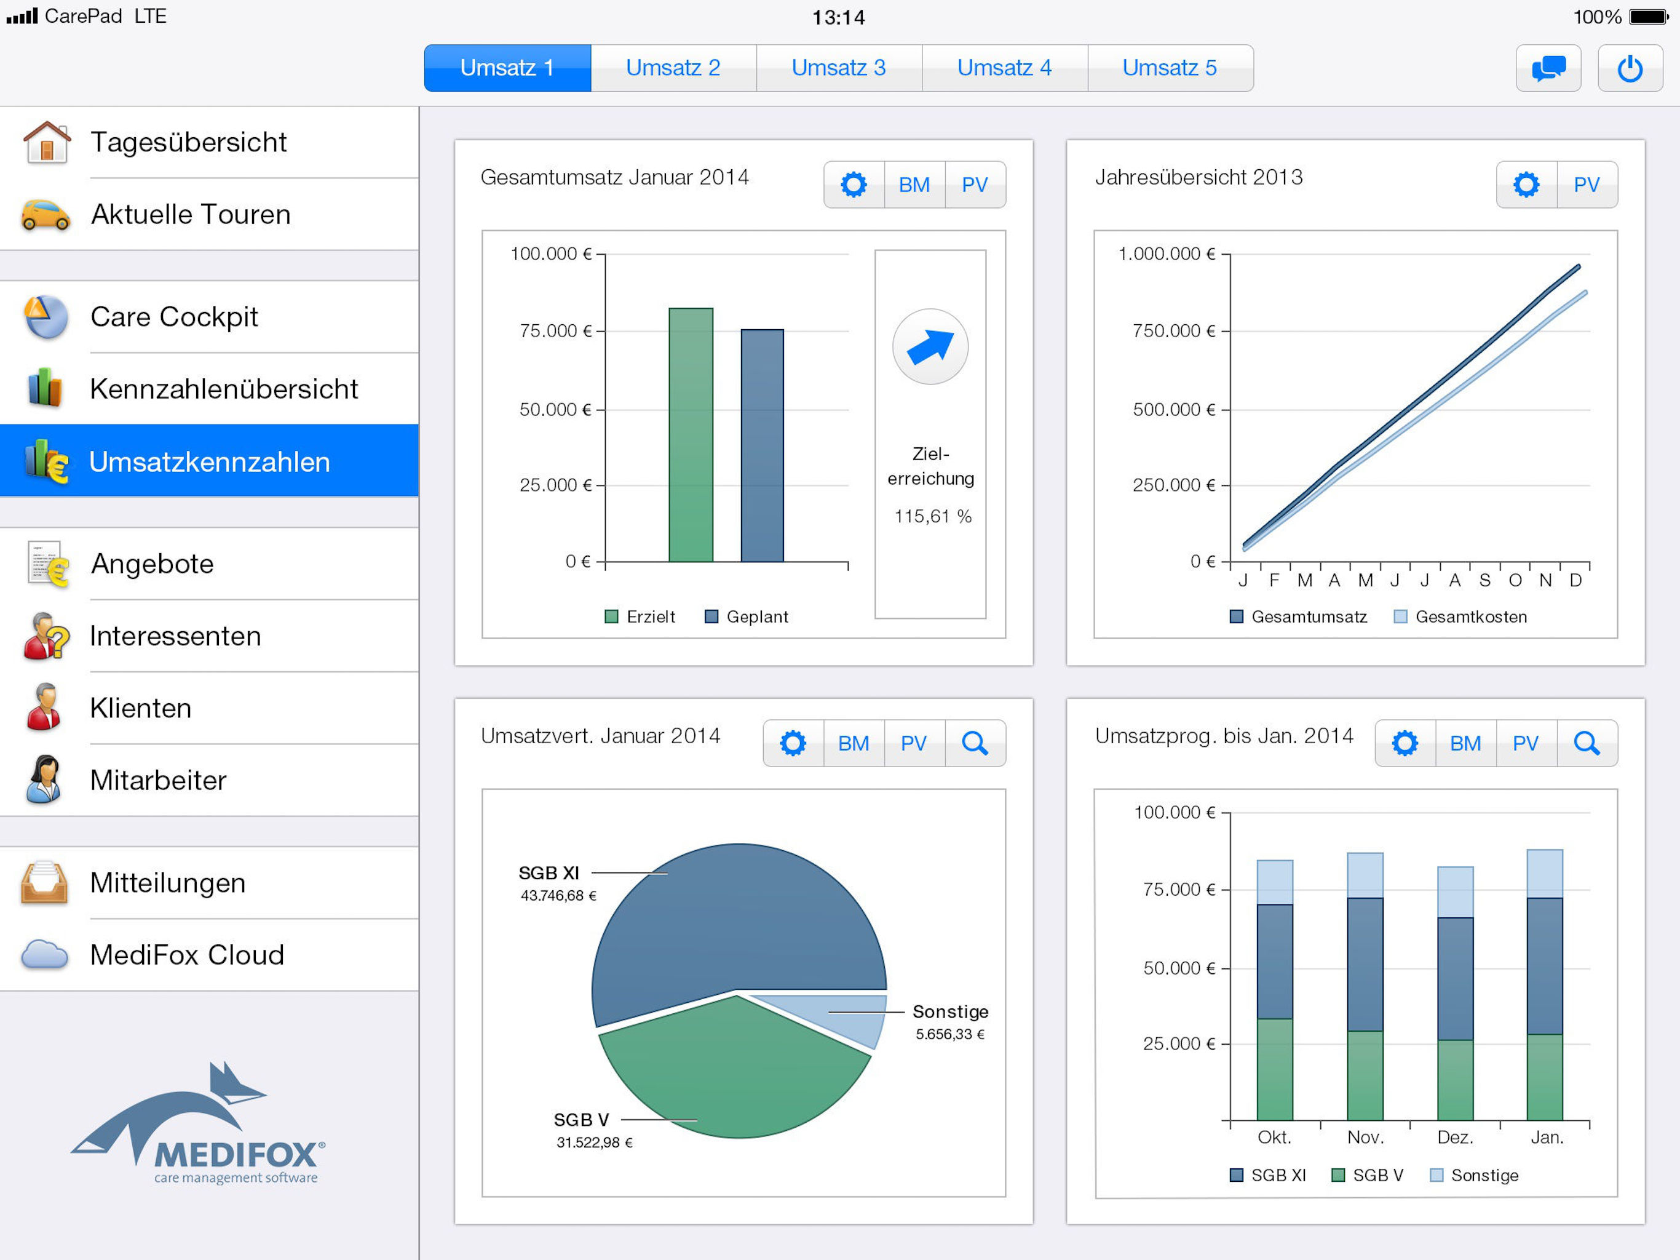Go to Mitarbeiter list

click(x=158, y=781)
